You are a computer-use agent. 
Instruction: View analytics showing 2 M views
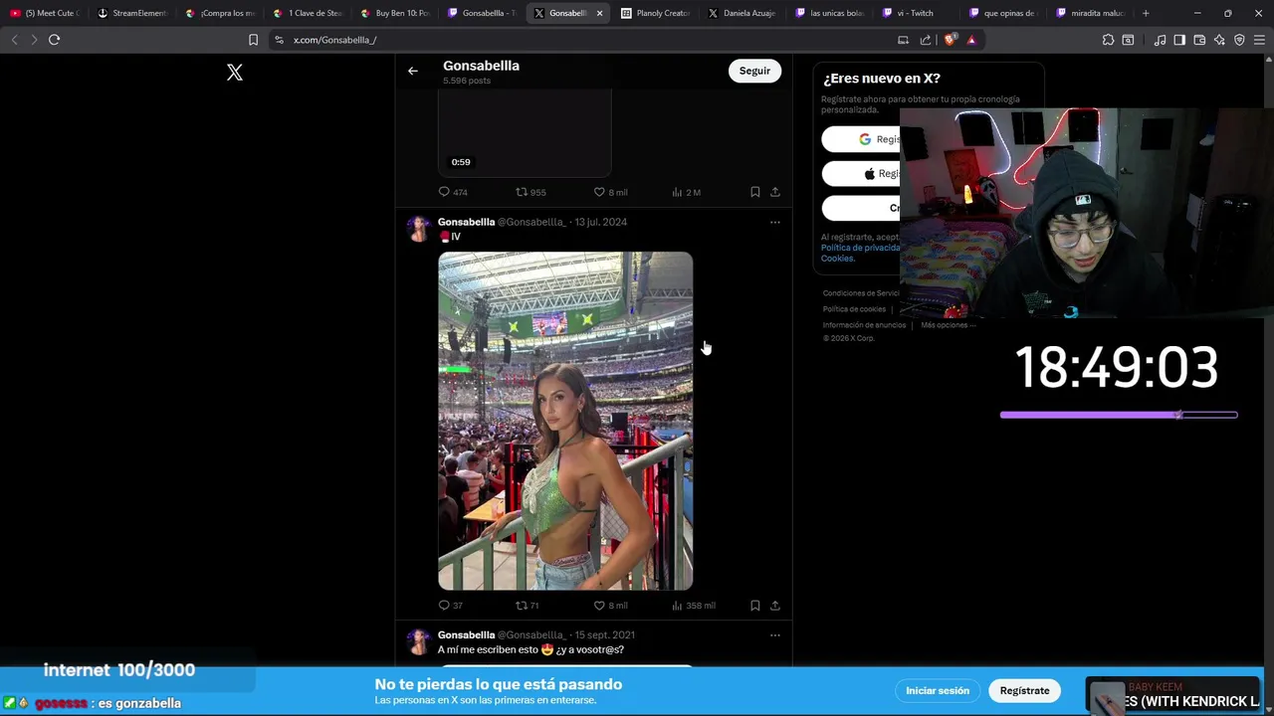tap(687, 192)
